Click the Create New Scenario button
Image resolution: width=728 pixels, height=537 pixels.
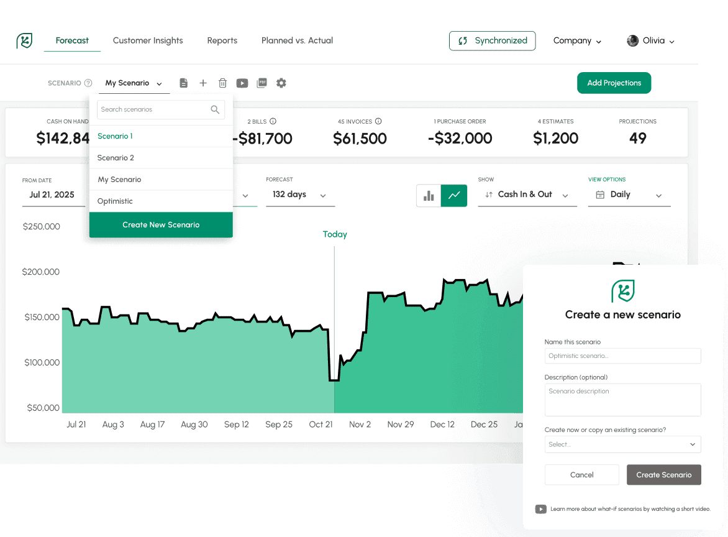[161, 225]
